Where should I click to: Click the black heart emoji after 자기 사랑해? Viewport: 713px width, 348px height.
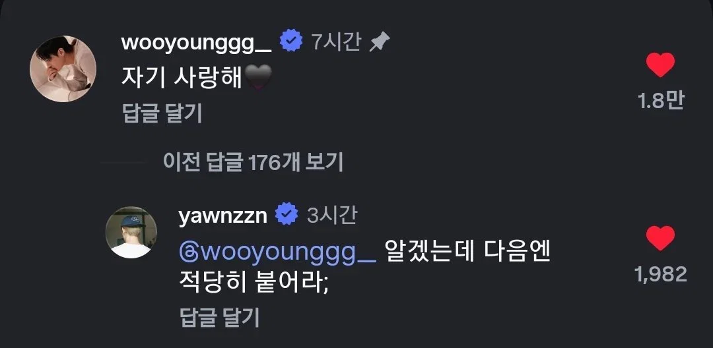click(x=258, y=77)
